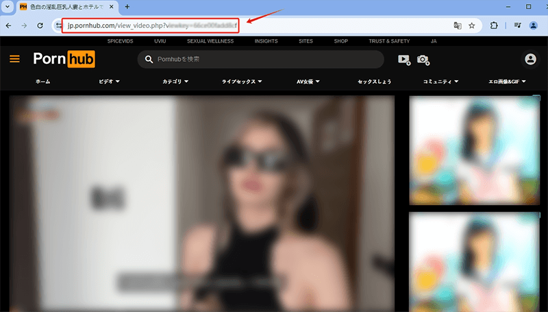Expand the AV女優 dropdown menu
This screenshot has height=312, width=548.
tap(308, 82)
